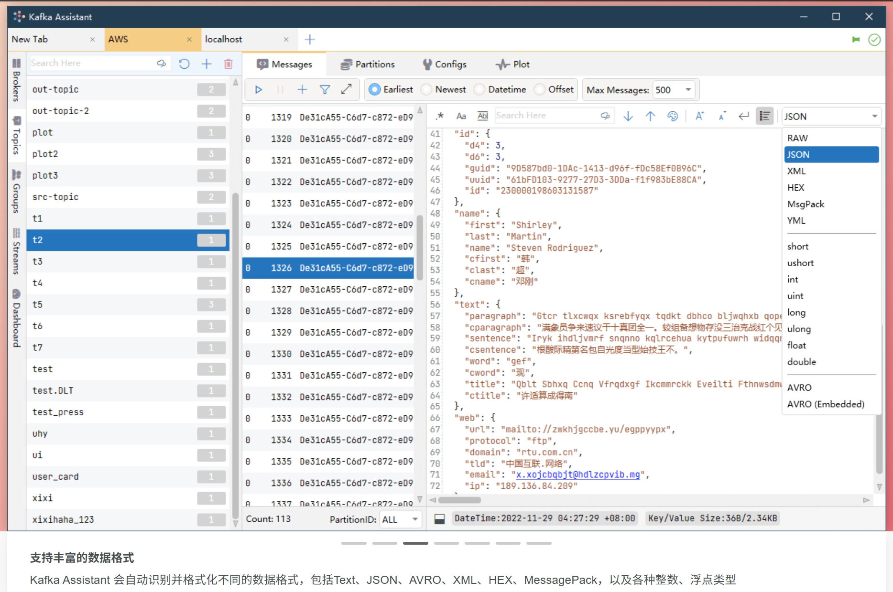Click the horizontal scrollbar under the JSON viewer
Viewport: 893px width, 592px height.
pos(650,500)
